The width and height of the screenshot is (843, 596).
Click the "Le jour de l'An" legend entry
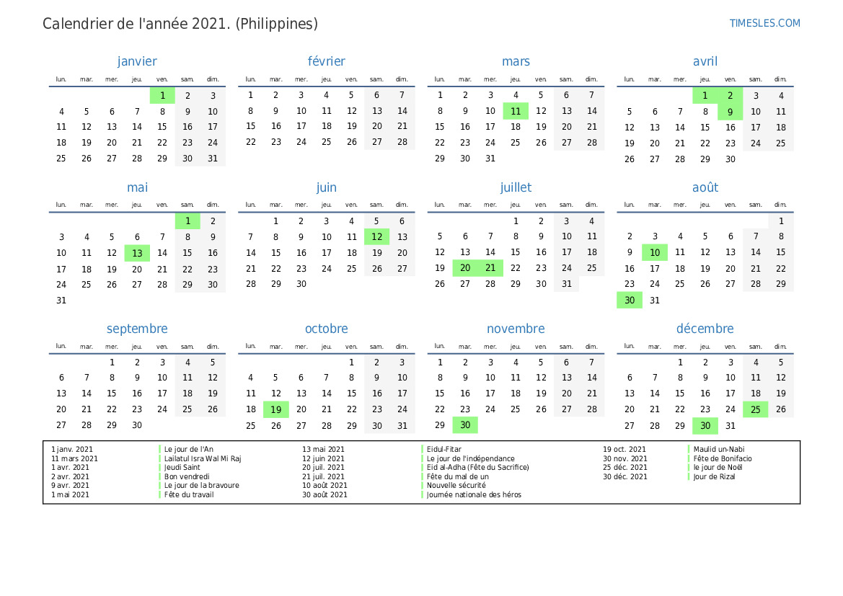pos(189,449)
